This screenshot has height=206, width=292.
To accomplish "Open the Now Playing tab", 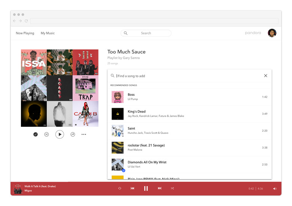I will [x=25, y=33].
